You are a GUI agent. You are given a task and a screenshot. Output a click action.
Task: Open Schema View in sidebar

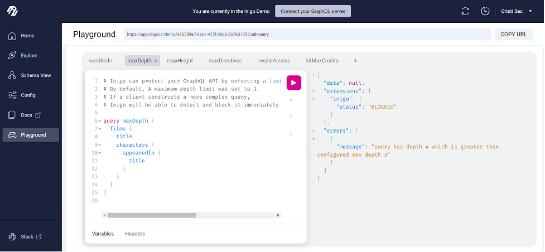pos(36,75)
